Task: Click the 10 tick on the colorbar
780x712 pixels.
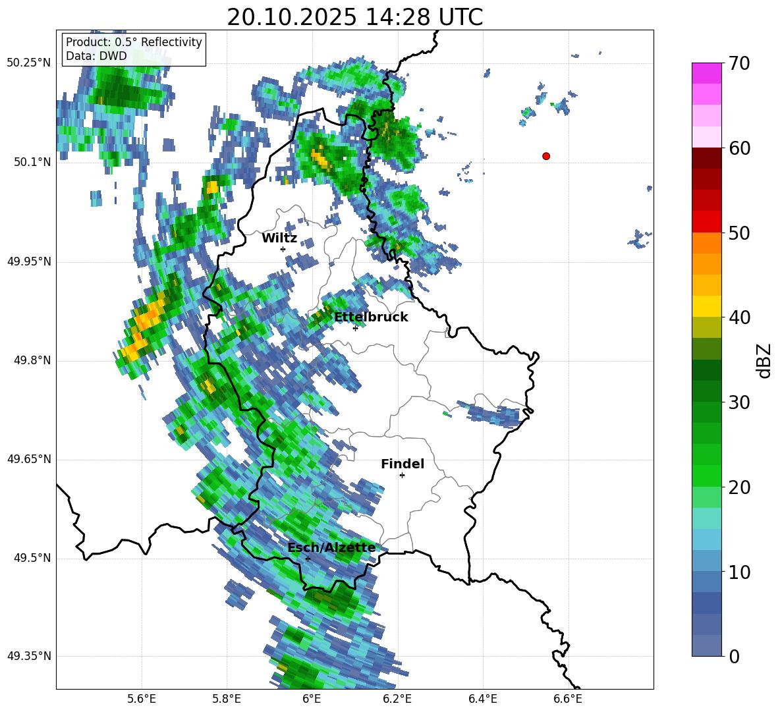Action: coord(739,572)
